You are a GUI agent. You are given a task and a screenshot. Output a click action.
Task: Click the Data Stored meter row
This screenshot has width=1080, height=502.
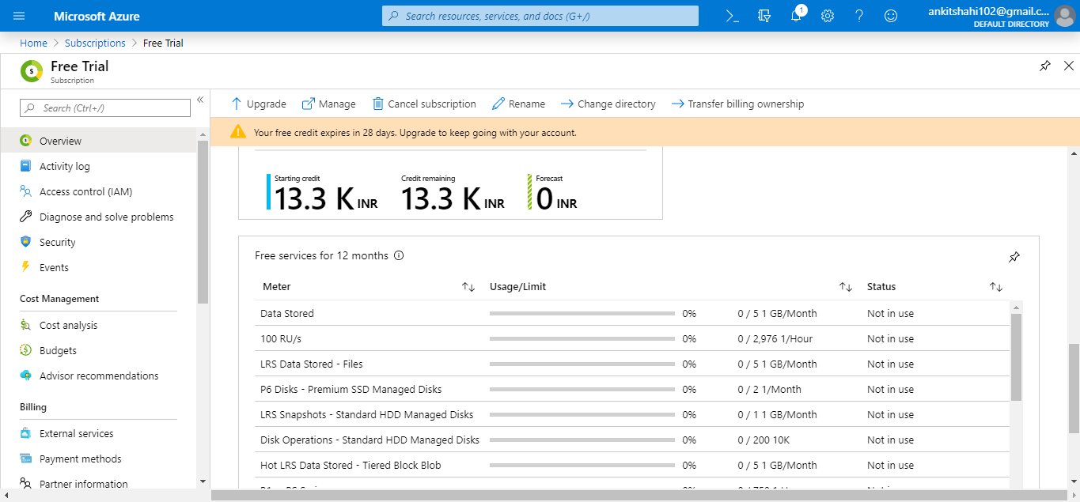click(x=633, y=313)
